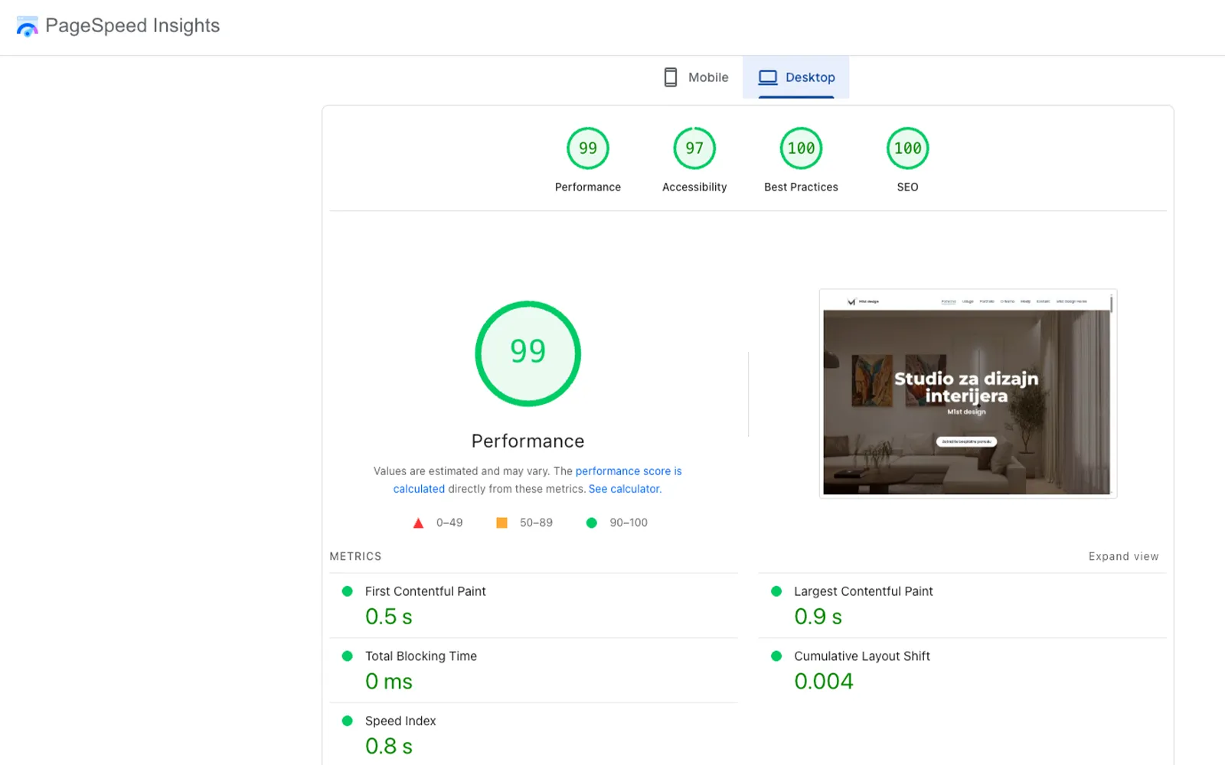This screenshot has height=765, width=1225.
Task: Jump to the Accessibility 97 score gauge
Action: (x=694, y=148)
